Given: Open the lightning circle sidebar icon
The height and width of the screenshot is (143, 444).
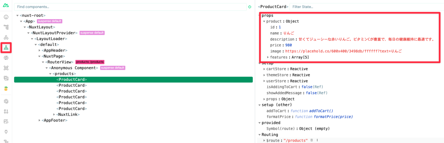Looking at the screenshot, I should point(6,58).
